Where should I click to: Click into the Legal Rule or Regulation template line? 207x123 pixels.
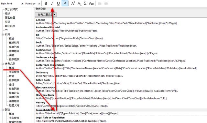71,121
